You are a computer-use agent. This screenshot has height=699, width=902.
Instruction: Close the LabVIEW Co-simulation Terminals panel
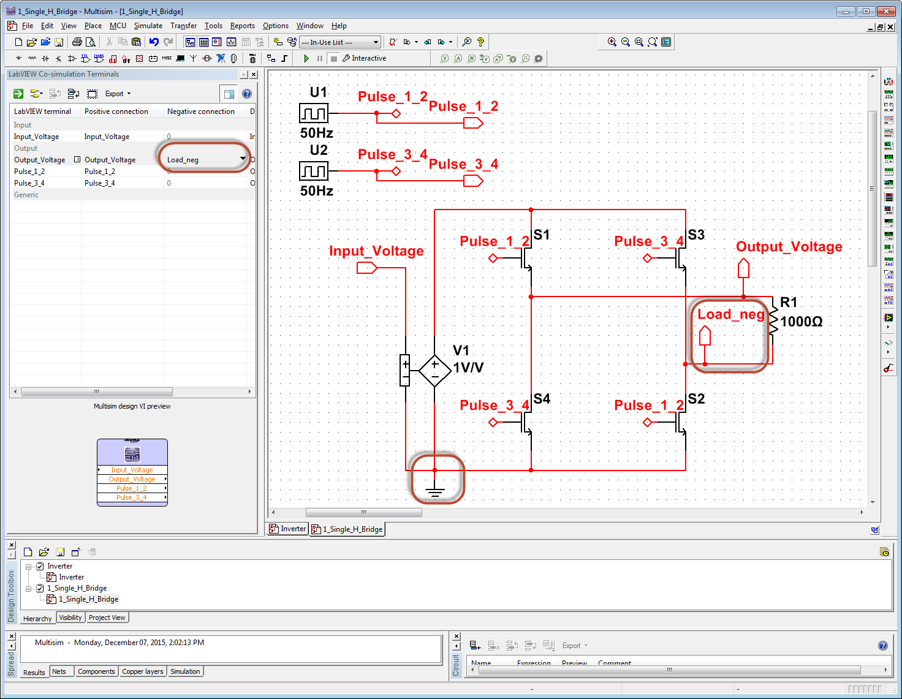point(254,74)
